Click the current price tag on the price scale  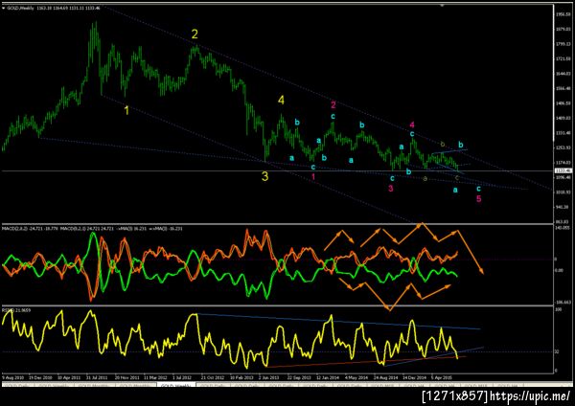point(563,170)
